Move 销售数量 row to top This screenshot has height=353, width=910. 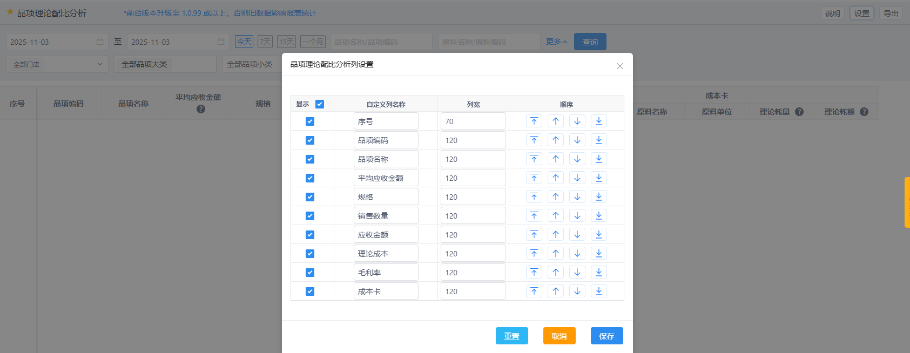(534, 216)
